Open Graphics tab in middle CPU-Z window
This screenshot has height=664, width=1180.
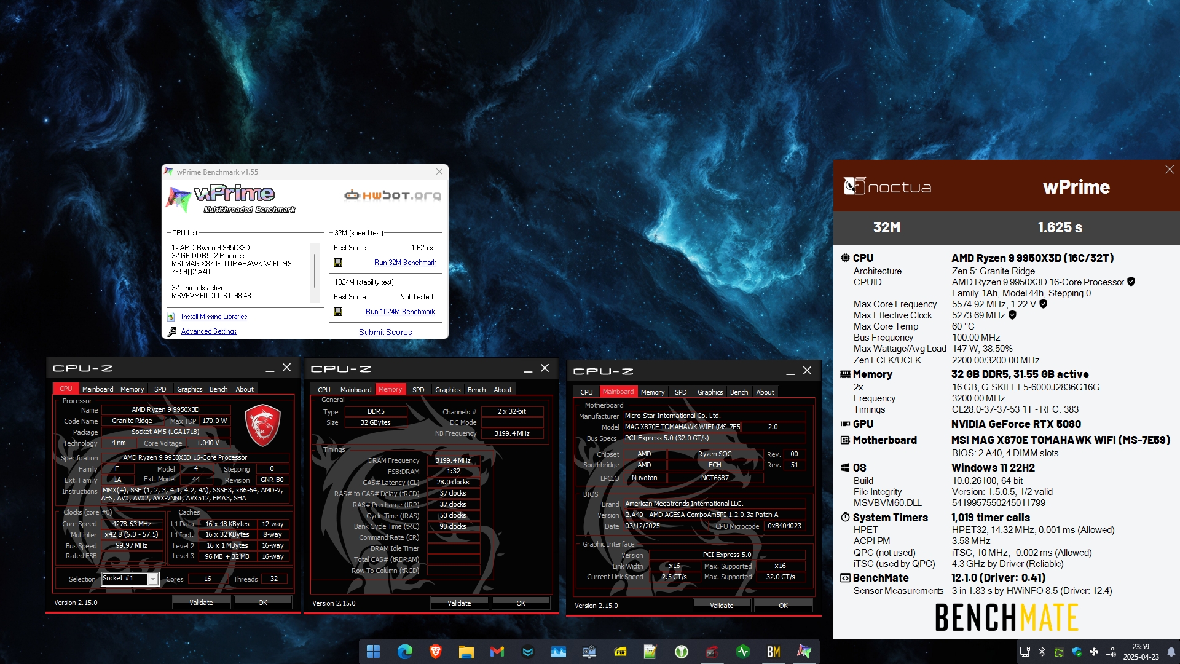(447, 390)
